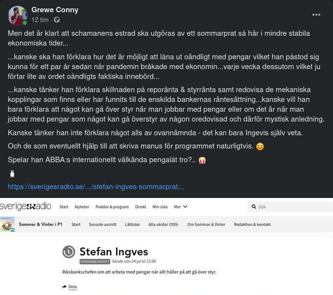Viewport: 333px width, 295px height.
Task: Open the "12 tim" post timestamp
Action: tap(40, 20)
